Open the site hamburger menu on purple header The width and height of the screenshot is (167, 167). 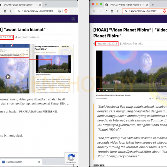(x=73, y=19)
